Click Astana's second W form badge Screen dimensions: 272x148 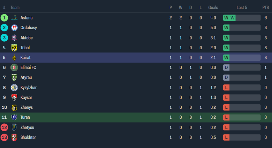tap(232, 18)
